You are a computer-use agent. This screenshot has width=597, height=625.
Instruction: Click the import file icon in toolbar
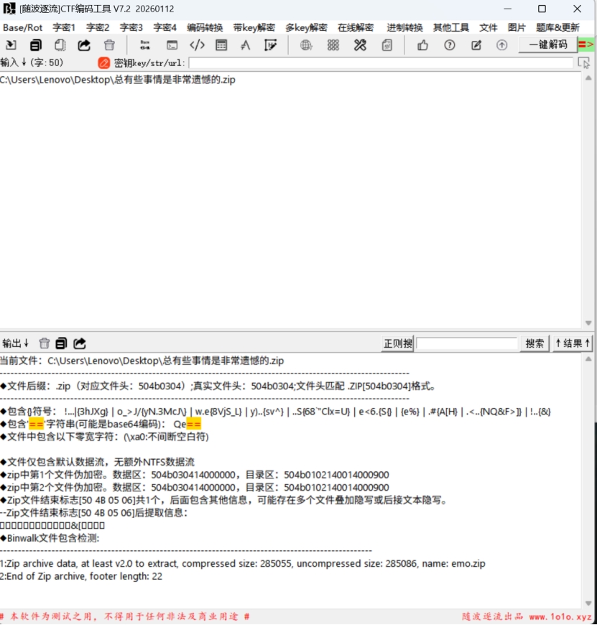pyautogui.click(x=11, y=45)
